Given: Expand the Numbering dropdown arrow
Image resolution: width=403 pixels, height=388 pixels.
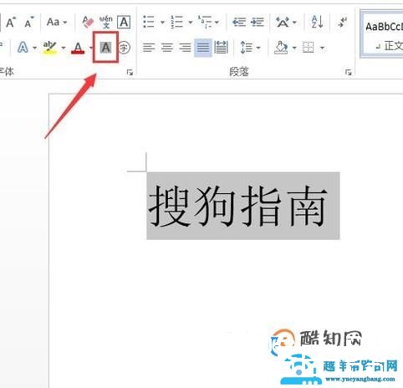Looking at the screenshot, I should point(191,23).
